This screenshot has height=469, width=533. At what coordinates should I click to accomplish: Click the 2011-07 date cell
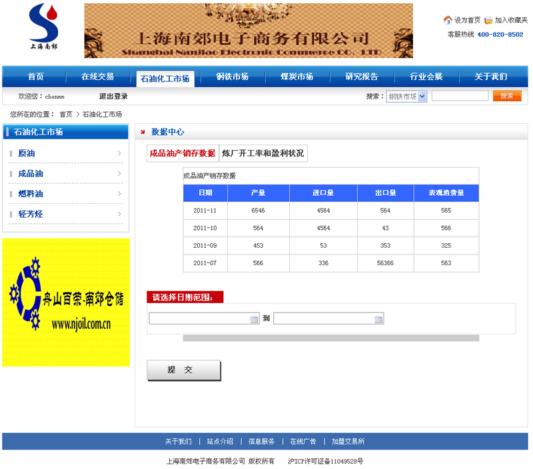pyautogui.click(x=205, y=263)
